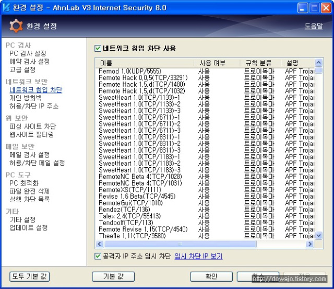Open 예약 검사 설정 in sidebar
Viewport: 334px width, 289px height.
click(x=29, y=62)
